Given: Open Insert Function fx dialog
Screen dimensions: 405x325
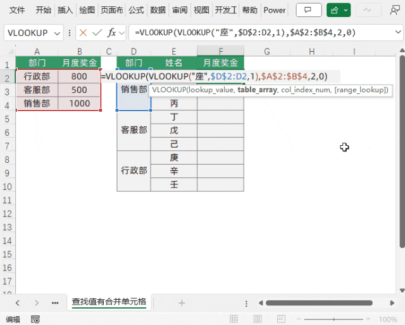Looking at the screenshot, I should pyautogui.click(x=112, y=33).
